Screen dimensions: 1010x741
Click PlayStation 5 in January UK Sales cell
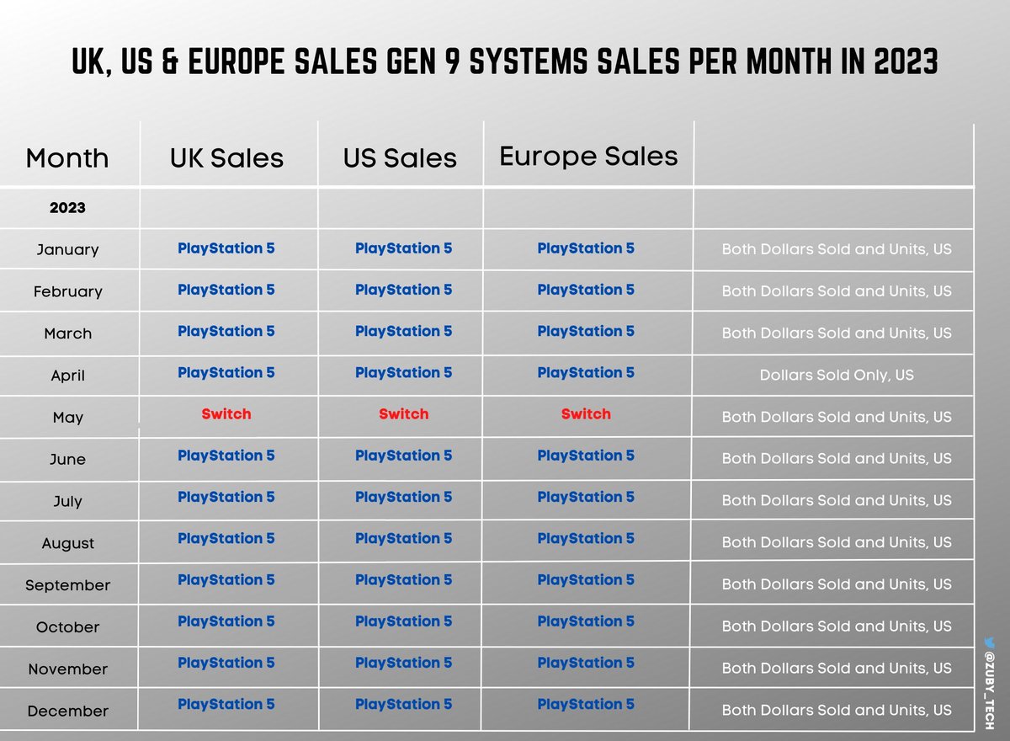(226, 248)
